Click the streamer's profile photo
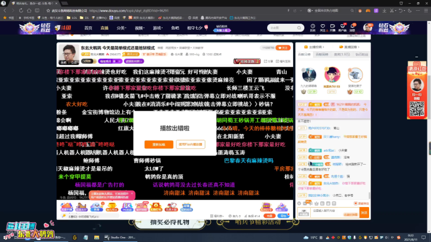The height and width of the screenshot is (242, 431). (x=69, y=54)
